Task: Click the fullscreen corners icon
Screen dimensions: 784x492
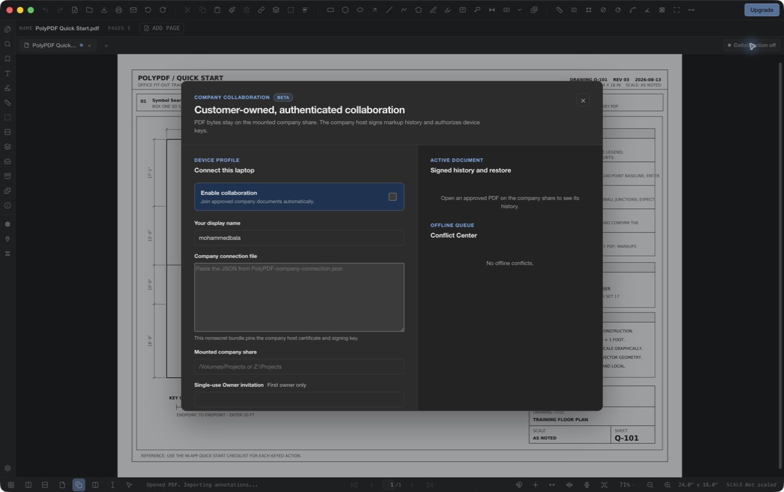Action: tap(676, 10)
